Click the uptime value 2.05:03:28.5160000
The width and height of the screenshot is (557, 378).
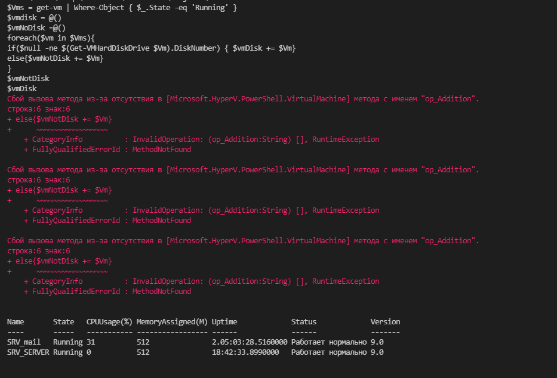pyautogui.click(x=250, y=342)
